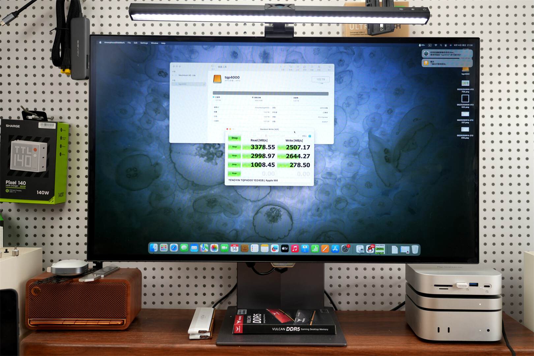534x356 pixels.
Task: Click Stop beside the 1008.45 read result
Action: point(234,164)
